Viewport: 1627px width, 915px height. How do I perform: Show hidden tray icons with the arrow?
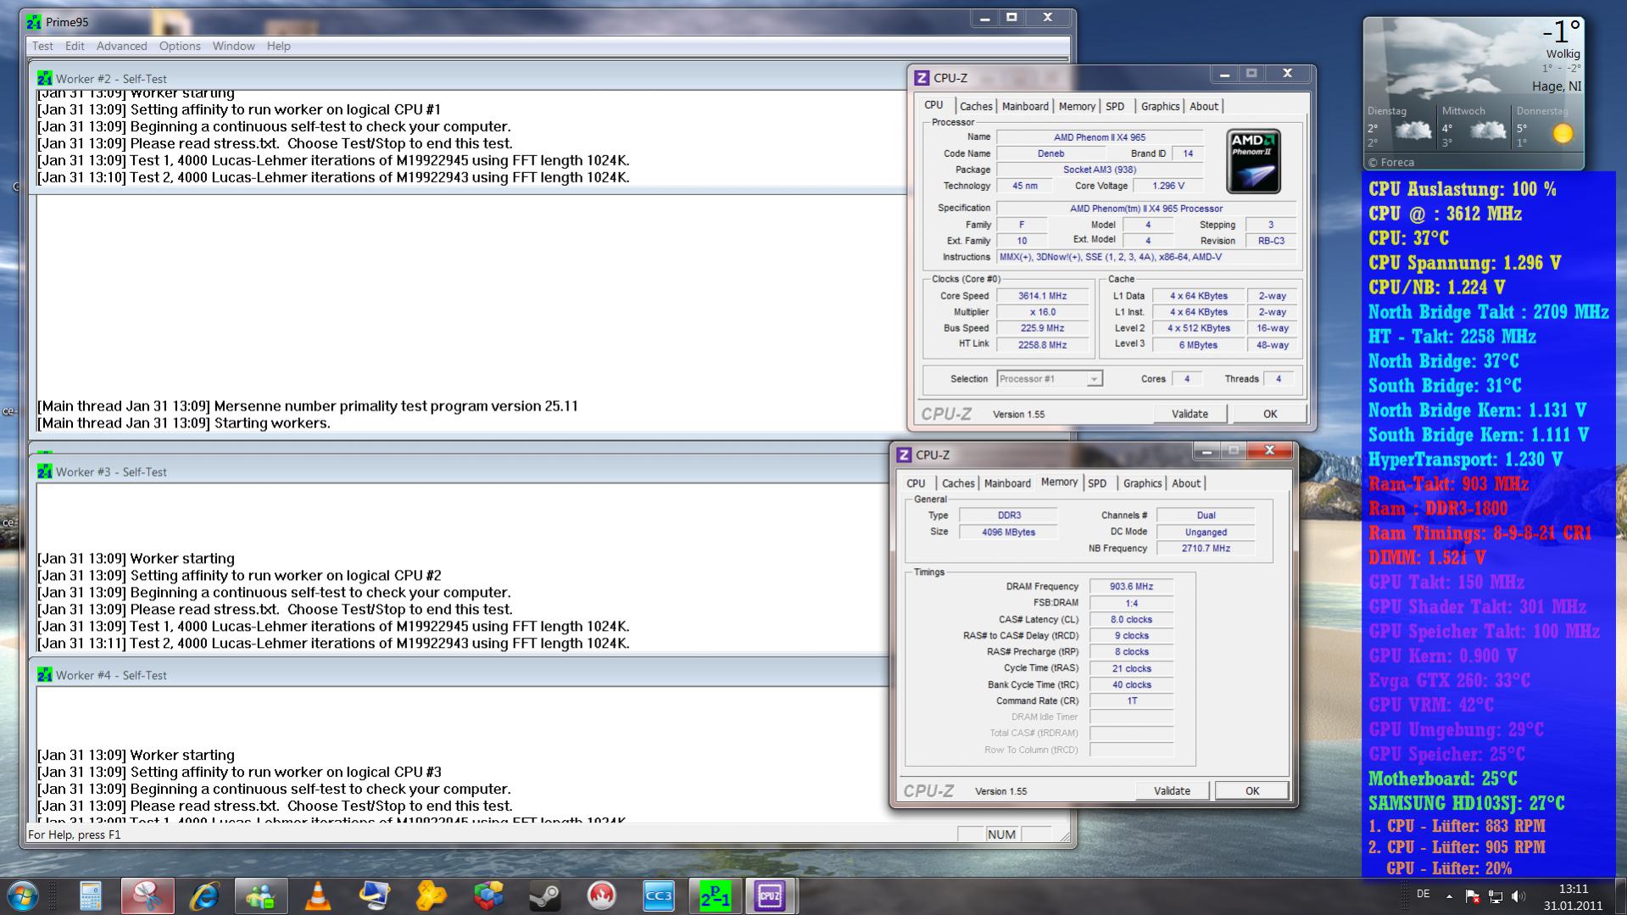[x=1449, y=895]
